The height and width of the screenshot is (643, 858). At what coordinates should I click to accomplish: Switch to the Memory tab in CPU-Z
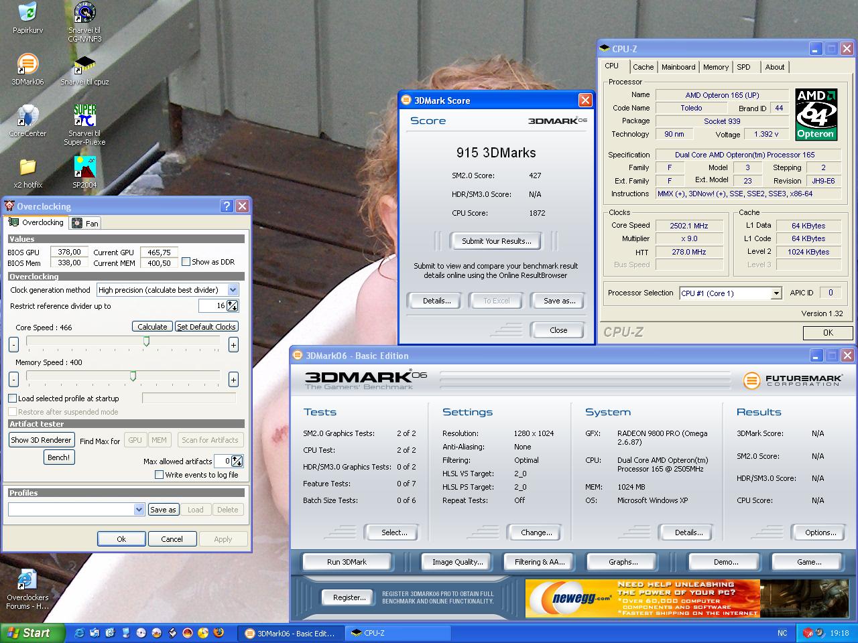716,67
